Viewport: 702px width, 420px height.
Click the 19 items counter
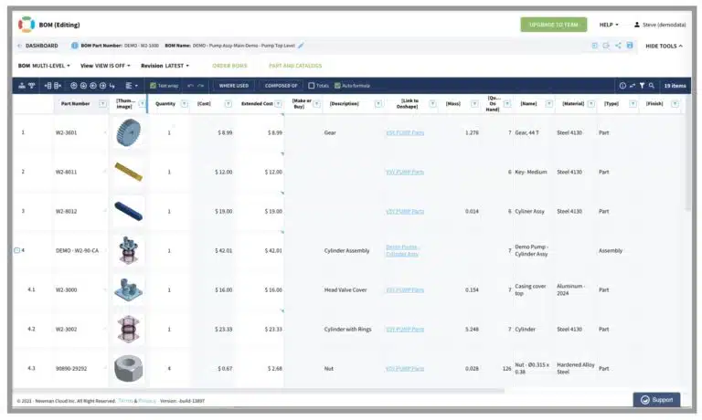point(675,86)
